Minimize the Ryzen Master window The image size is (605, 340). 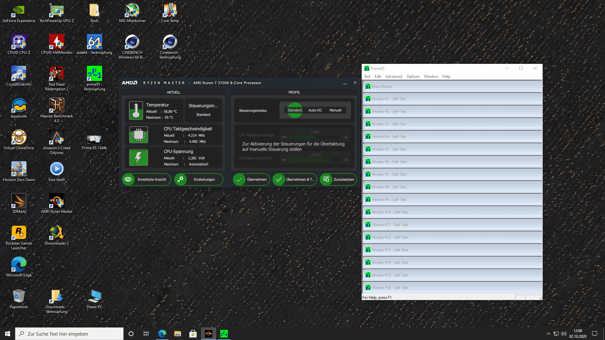tap(345, 83)
